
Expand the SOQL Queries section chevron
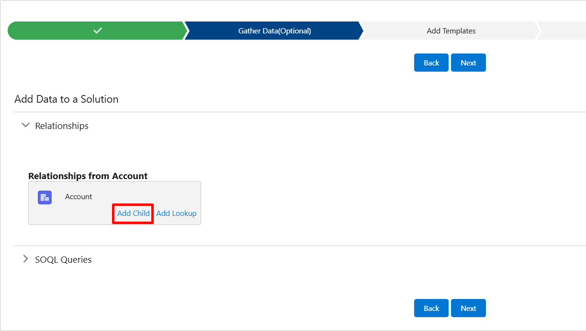pos(26,259)
